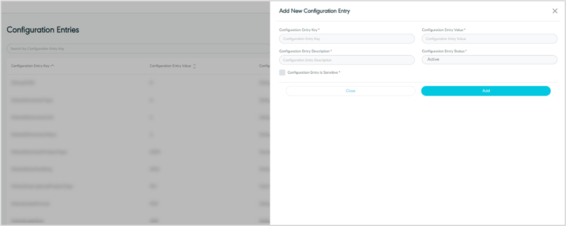
Task: Click the Configuration Entry Is Sensitive label
Action: 312,73
